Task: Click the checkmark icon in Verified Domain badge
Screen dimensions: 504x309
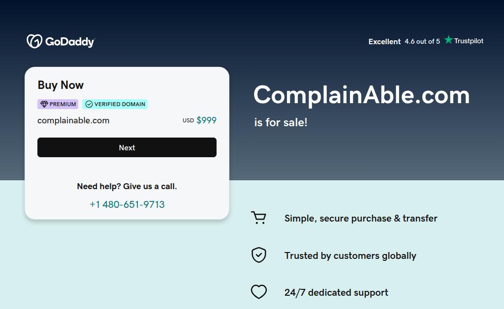Action: (89, 104)
